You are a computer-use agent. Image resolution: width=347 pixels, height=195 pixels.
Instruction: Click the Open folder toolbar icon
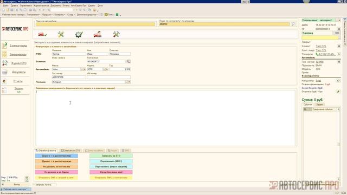[x=8, y=10]
